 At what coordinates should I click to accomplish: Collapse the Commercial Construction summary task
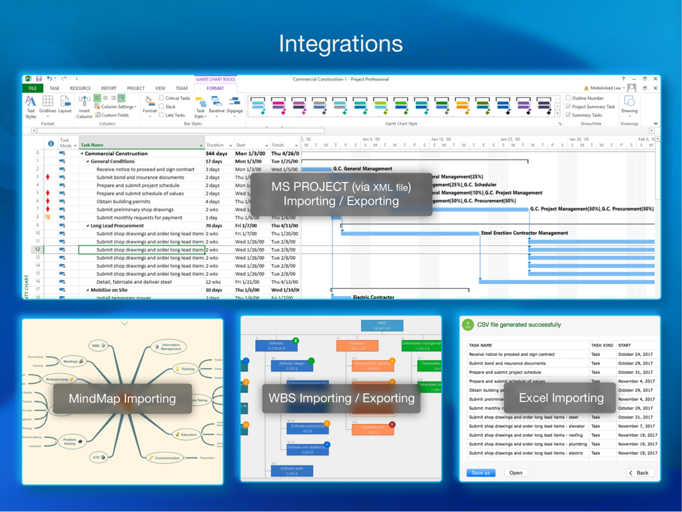tap(82, 153)
